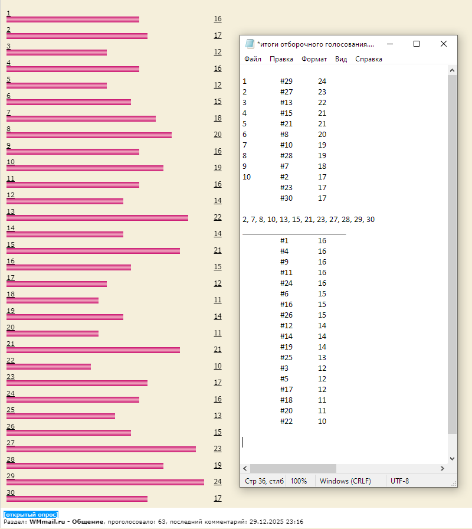Image resolution: width=472 pixels, height=529 pixels.
Task: Maximize the Notepad window
Action: point(417,44)
